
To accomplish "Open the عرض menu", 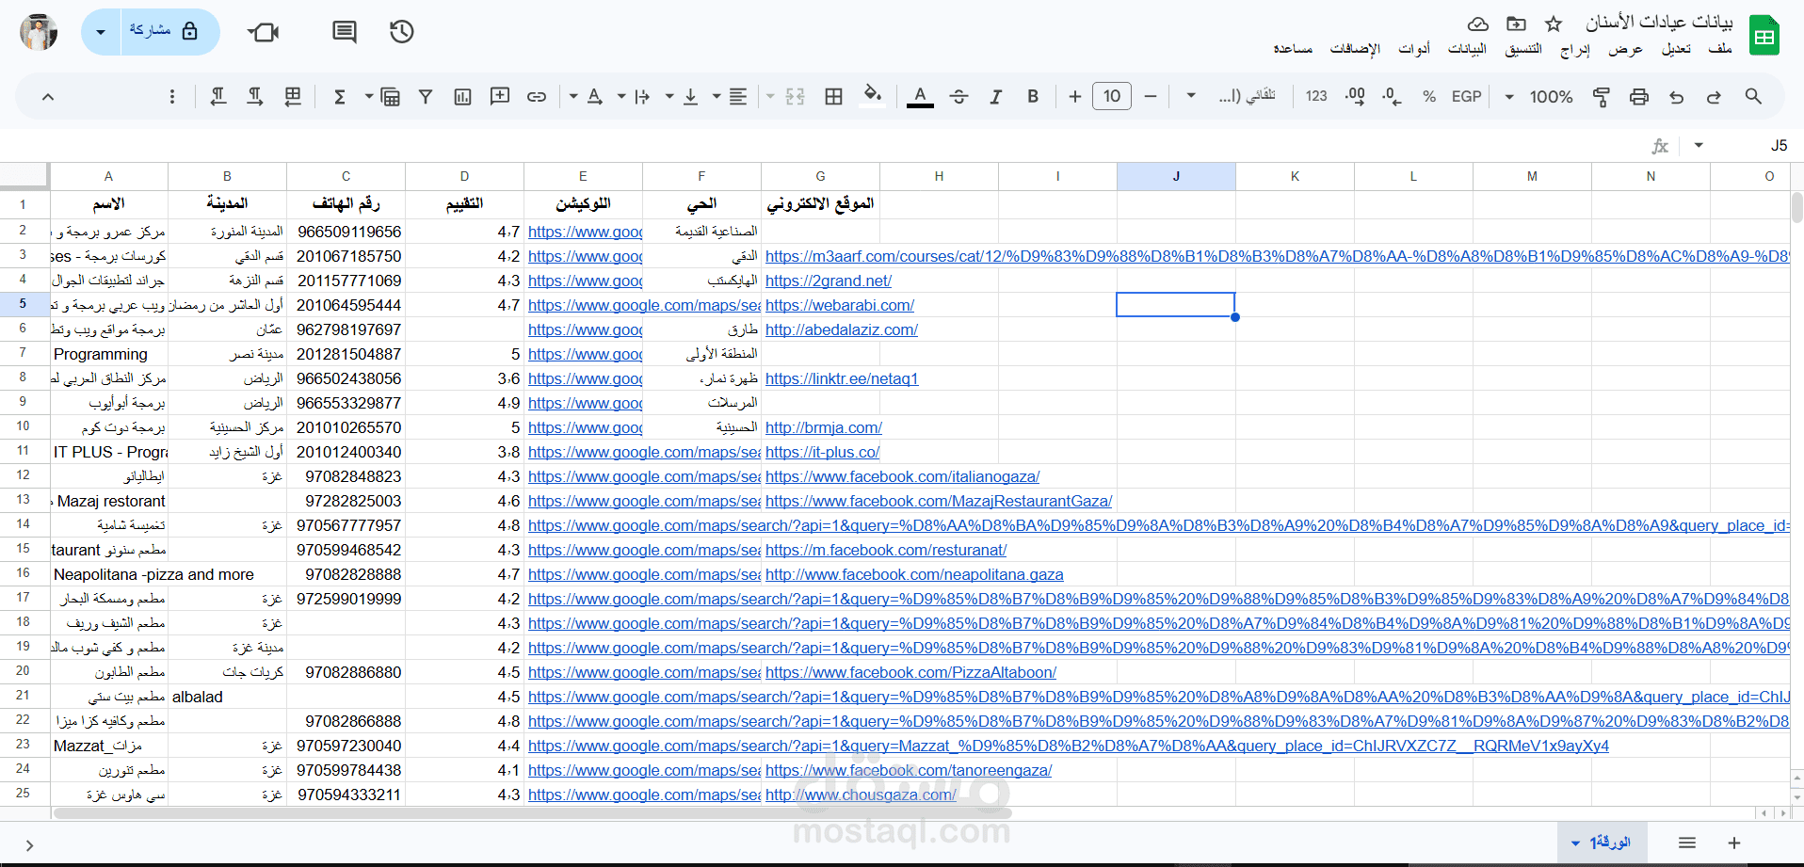I will tap(1625, 48).
